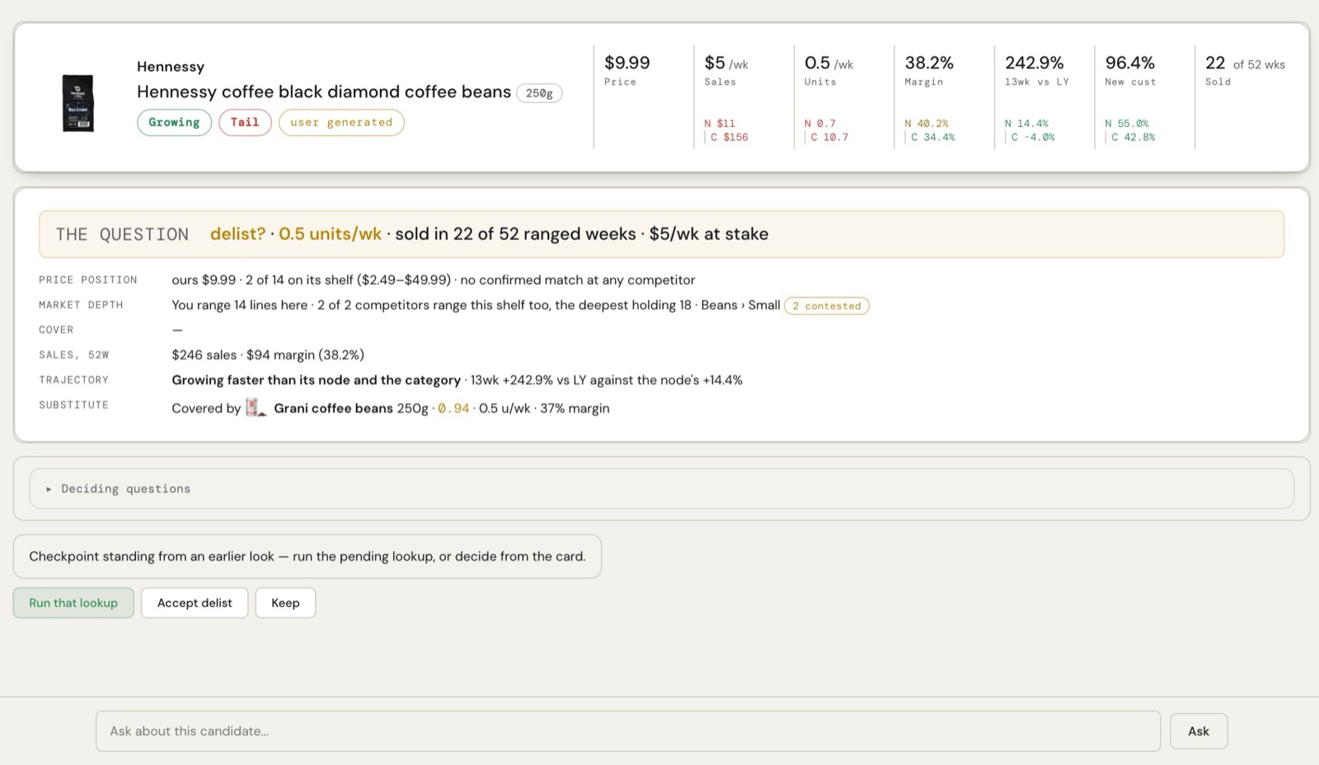Click the $9.99 Price value
Image resolution: width=1319 pixels, height=765 pixels.
tap(627, 63)
